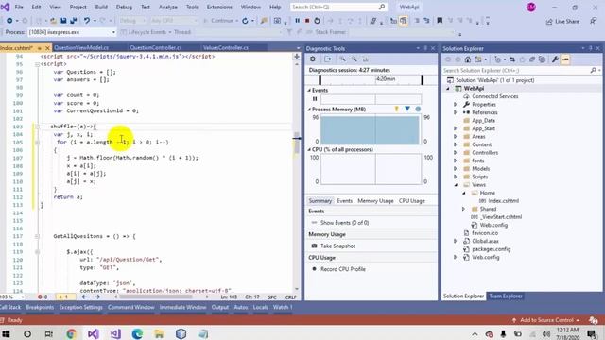Collapse the script block outline at line 95

click(x=37, y=64)
